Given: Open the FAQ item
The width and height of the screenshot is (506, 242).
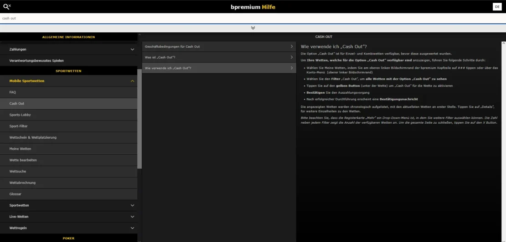Looking at the screenshot, I should pyautogui.click(x=68, y=92).
